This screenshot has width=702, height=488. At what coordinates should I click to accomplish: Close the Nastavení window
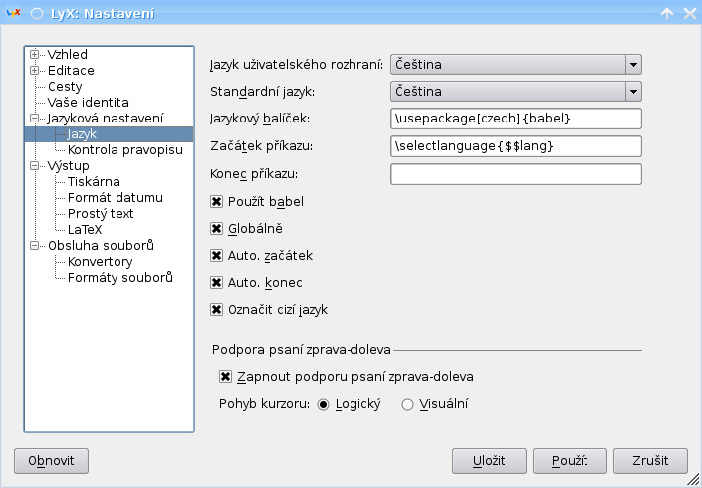tap(690, 13)
